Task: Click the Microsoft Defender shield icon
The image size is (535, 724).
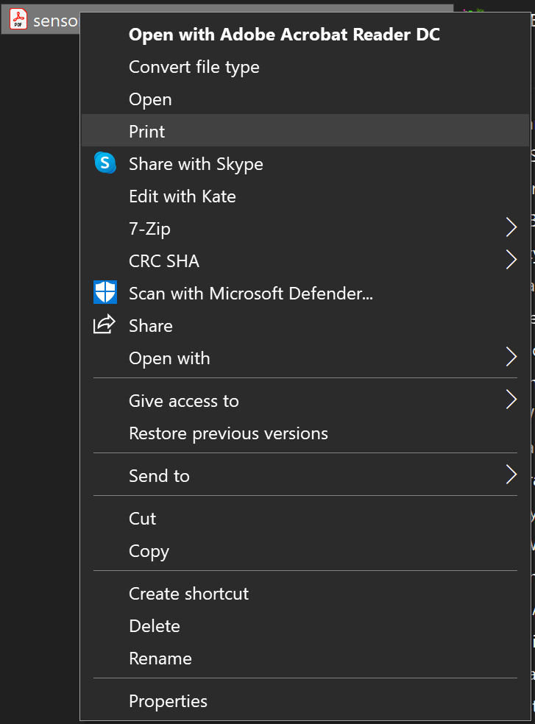Action: [105, 293]
